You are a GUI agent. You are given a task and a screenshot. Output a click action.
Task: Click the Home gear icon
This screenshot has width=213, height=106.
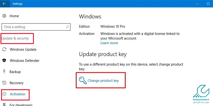point(4,16)
